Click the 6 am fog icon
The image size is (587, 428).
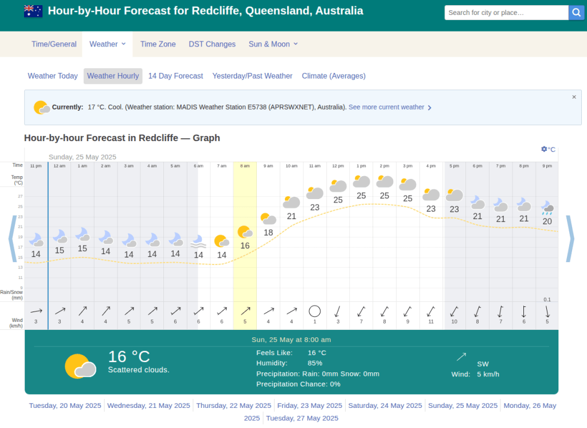(198, 240)
